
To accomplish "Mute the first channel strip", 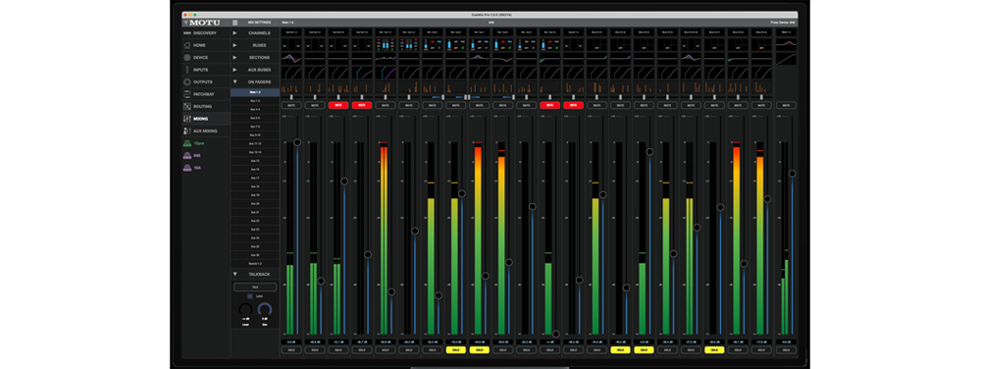I will click(x=291, y=105).
